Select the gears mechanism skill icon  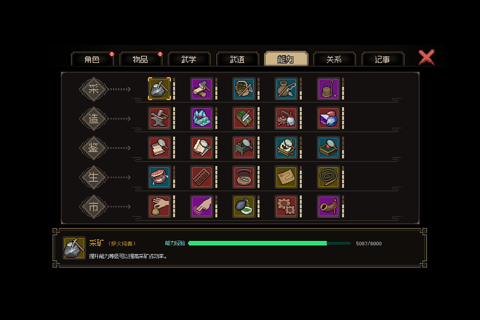click(x=286, y=206)
